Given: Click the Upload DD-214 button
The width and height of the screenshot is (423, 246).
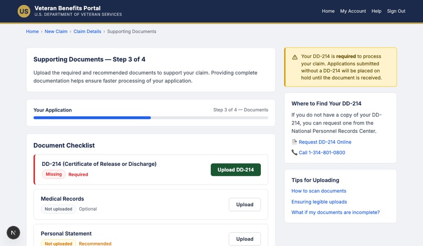Looking at the screenshot, I should 236,170.
